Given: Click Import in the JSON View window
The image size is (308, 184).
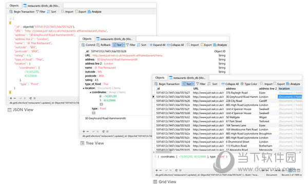Looking at the screenshot, I should [67, 12].
